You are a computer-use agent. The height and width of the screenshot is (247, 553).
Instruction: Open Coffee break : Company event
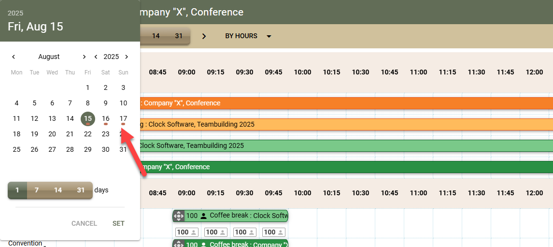point(230,244)
